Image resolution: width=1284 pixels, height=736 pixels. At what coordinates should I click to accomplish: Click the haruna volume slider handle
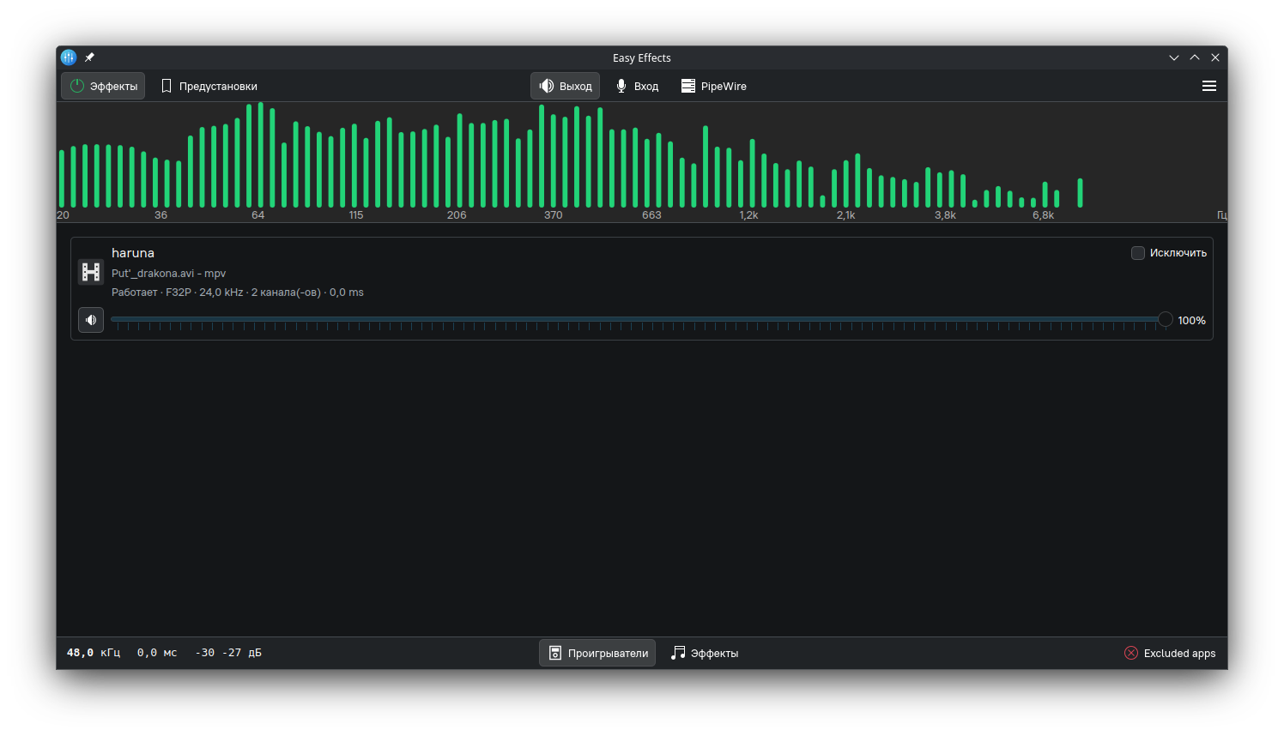[1165, 320]
